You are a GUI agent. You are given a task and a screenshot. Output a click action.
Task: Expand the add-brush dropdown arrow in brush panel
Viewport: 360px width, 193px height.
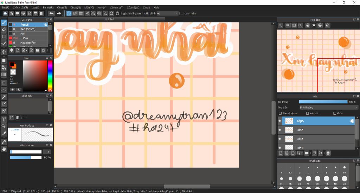[27, 50]
